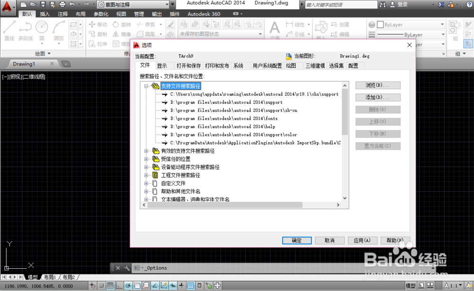474x291 pixels.
Task: Toggle grid display in status bar
Action: (110, 285)
